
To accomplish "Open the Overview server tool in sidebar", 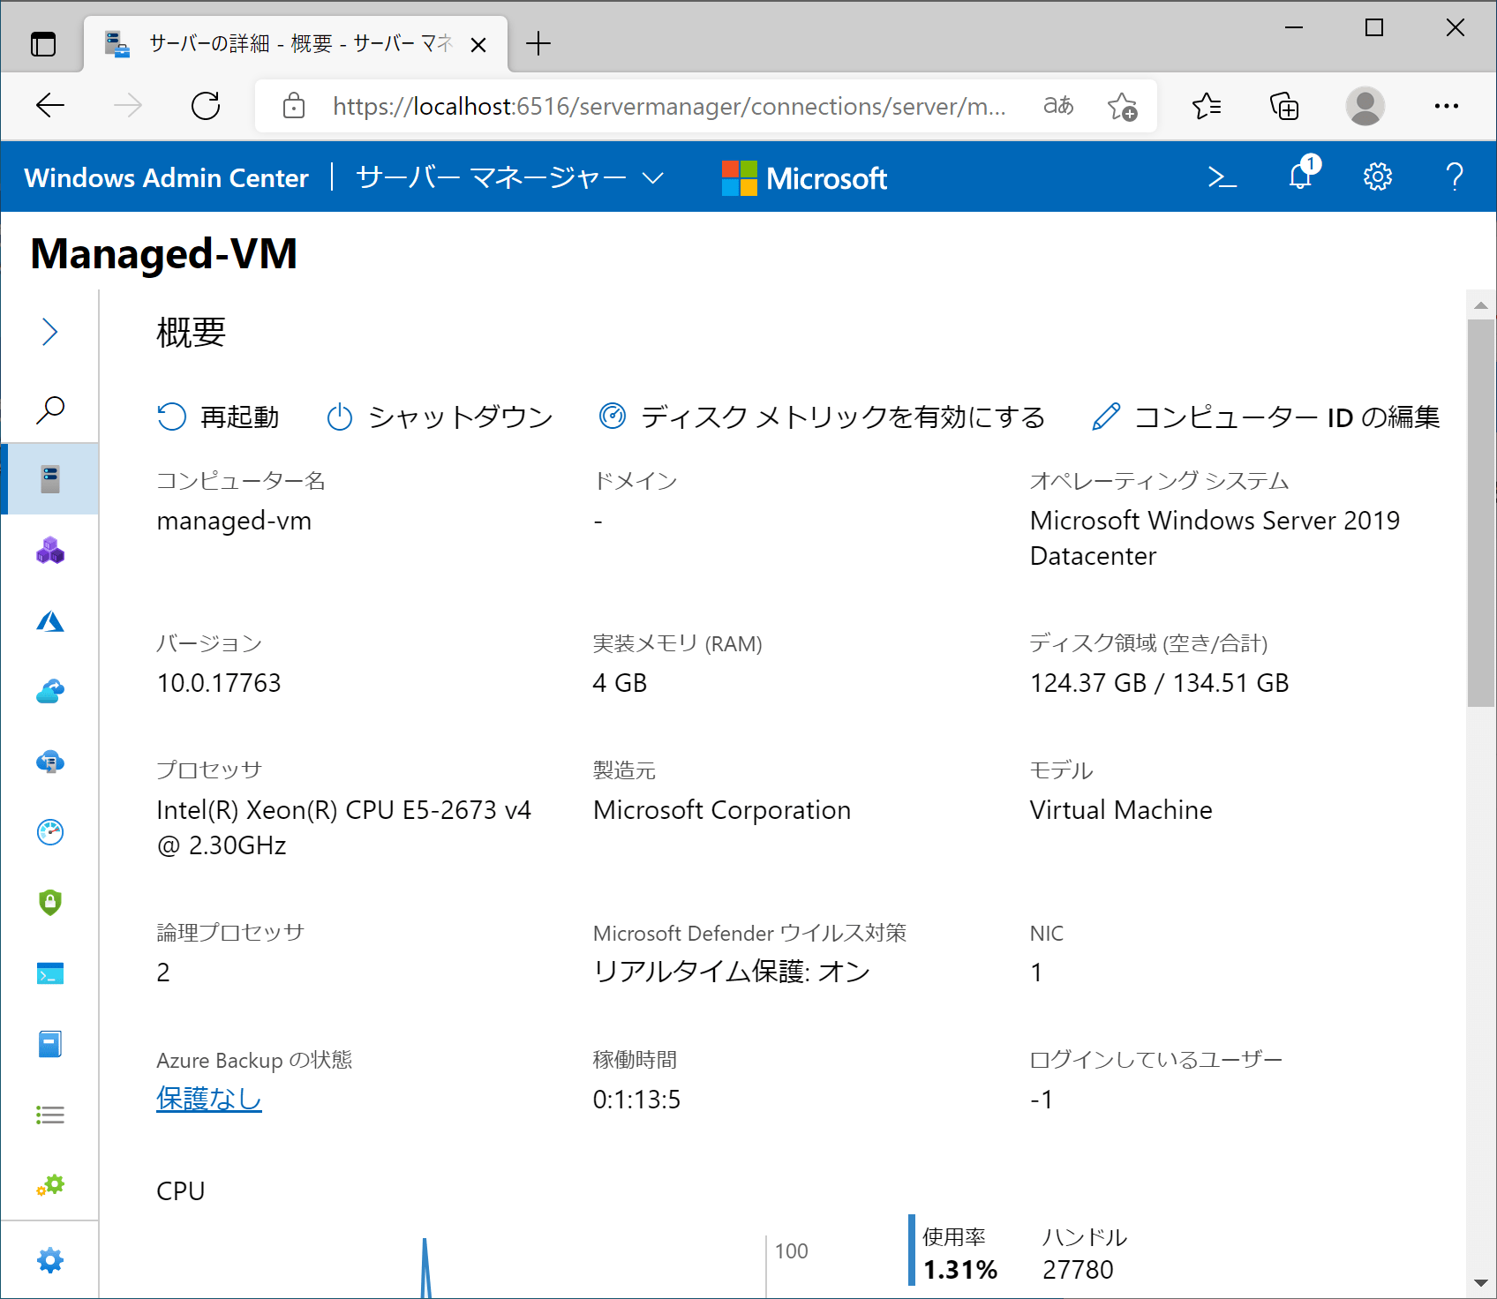I will tap(50, 479).
